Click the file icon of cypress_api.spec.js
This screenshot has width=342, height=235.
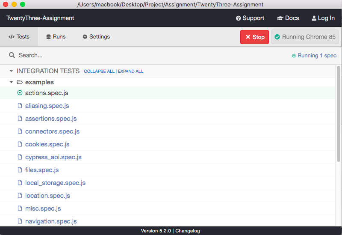pyautogui.click(x=20, y=157)
